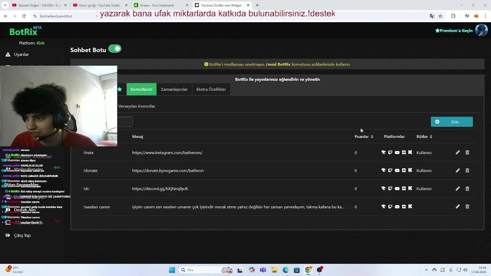Screen dimensions: 491x276
Task: Click the Ekle add command button
Action: tap(452, 122)
